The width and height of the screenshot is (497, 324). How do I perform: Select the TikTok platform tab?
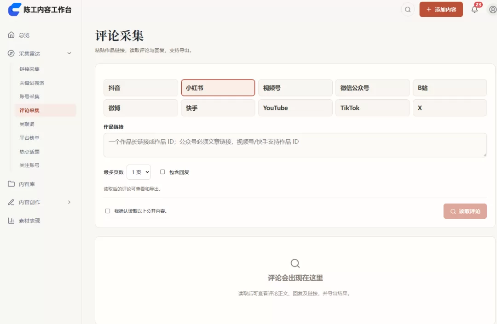pos(372,108)
